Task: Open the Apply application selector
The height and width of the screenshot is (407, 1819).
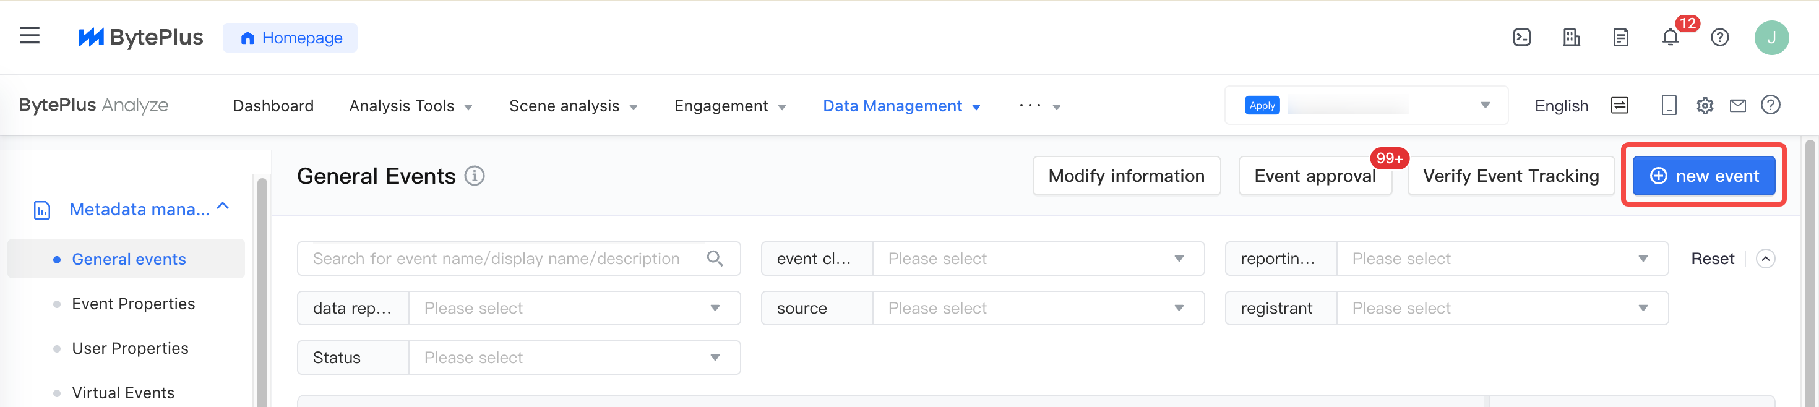Action: [1366, 106]
